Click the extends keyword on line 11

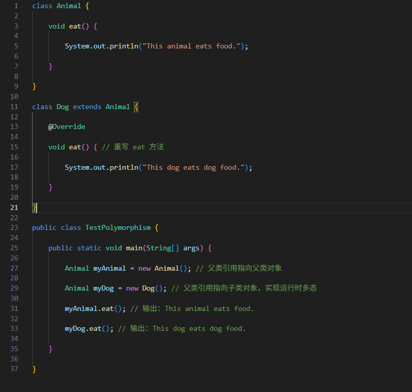(87, 107)
